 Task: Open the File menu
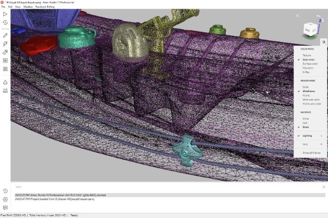click(x=3, y=7)
